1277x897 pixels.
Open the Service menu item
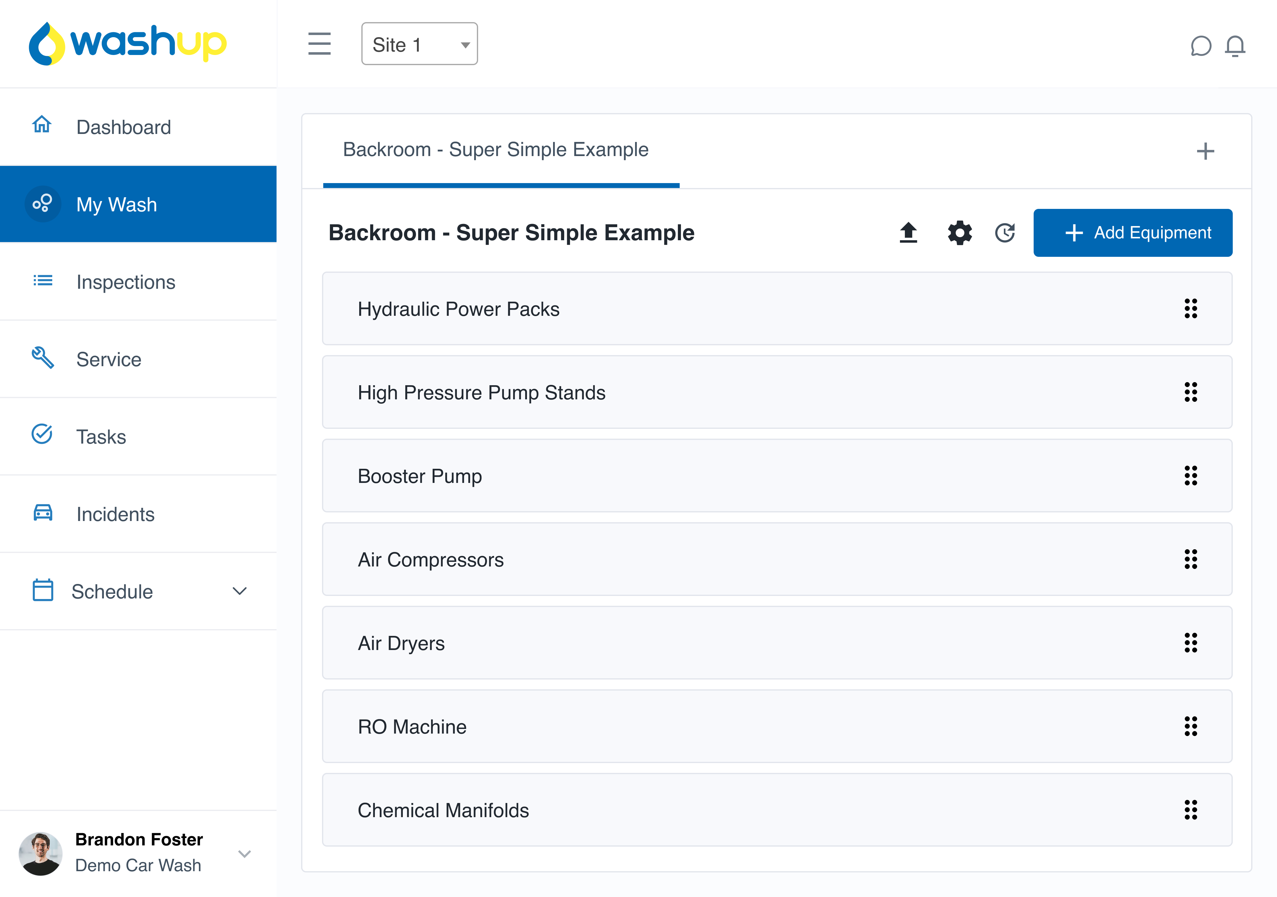108,359
